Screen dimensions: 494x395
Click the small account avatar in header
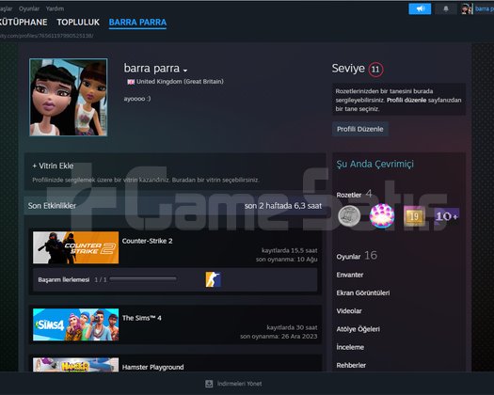[467, 8]
